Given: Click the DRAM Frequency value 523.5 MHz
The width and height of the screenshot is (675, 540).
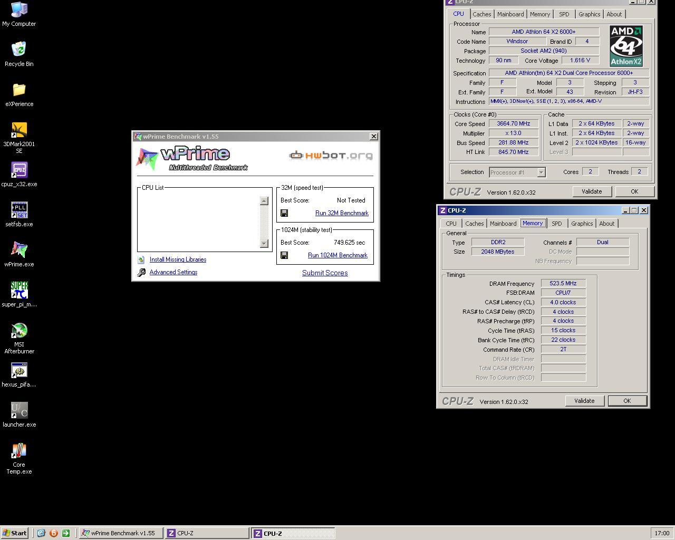Looking at the screenshot, I should point(563,283).
